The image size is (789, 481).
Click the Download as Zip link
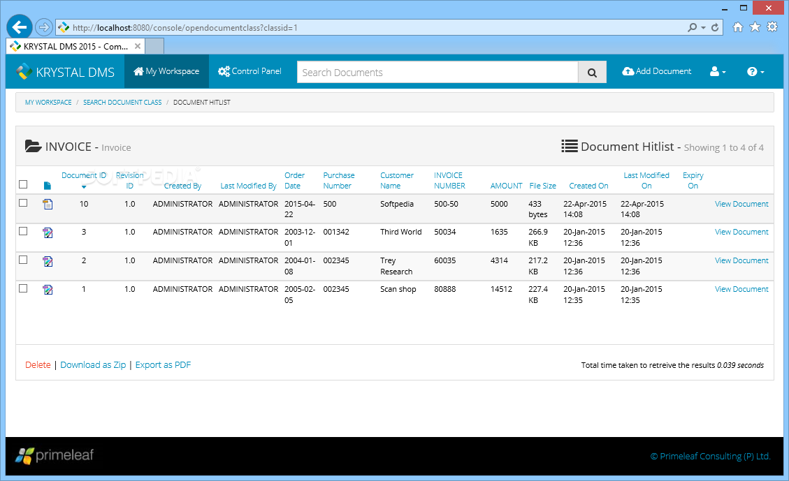pyautogui.click(x=93, y=365)
